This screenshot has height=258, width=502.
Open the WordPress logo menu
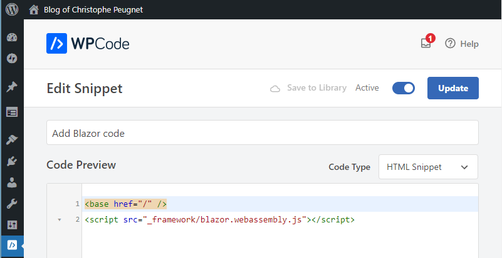tap(12, 9)
